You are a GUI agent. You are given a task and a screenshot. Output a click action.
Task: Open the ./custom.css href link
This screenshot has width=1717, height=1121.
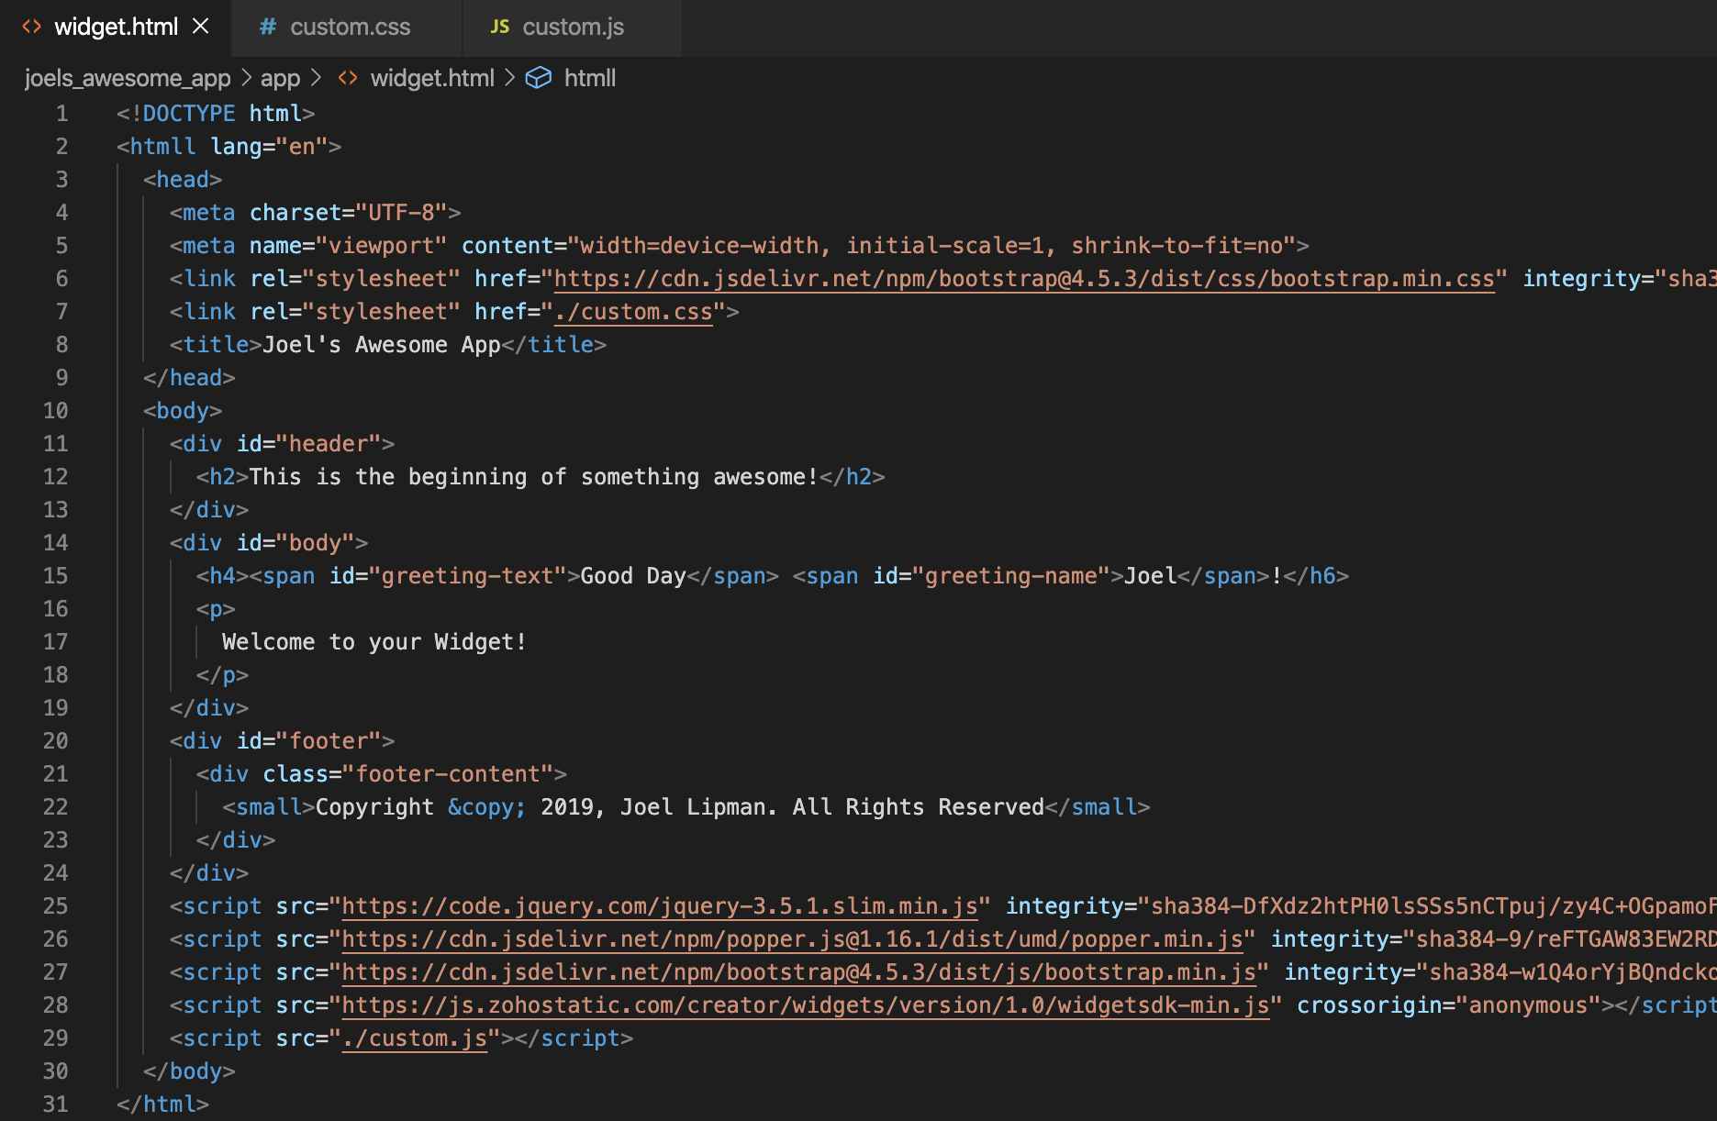(633, 311)
